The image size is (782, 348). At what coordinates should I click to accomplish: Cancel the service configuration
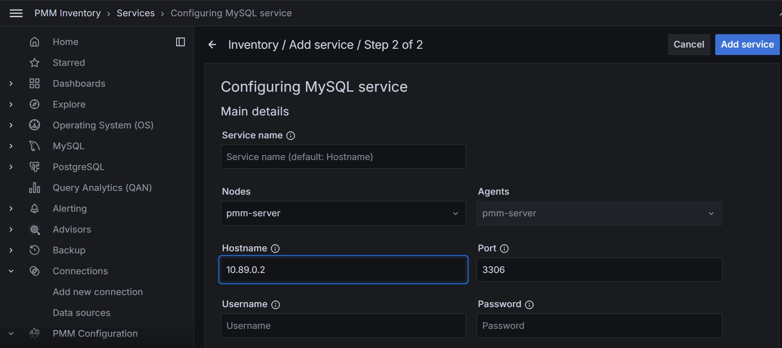pos(689,44)
